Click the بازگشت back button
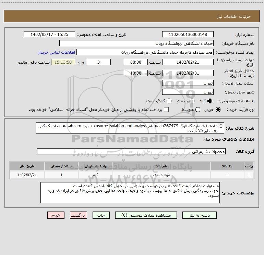264x255 pixels. (x=79, y=215)
